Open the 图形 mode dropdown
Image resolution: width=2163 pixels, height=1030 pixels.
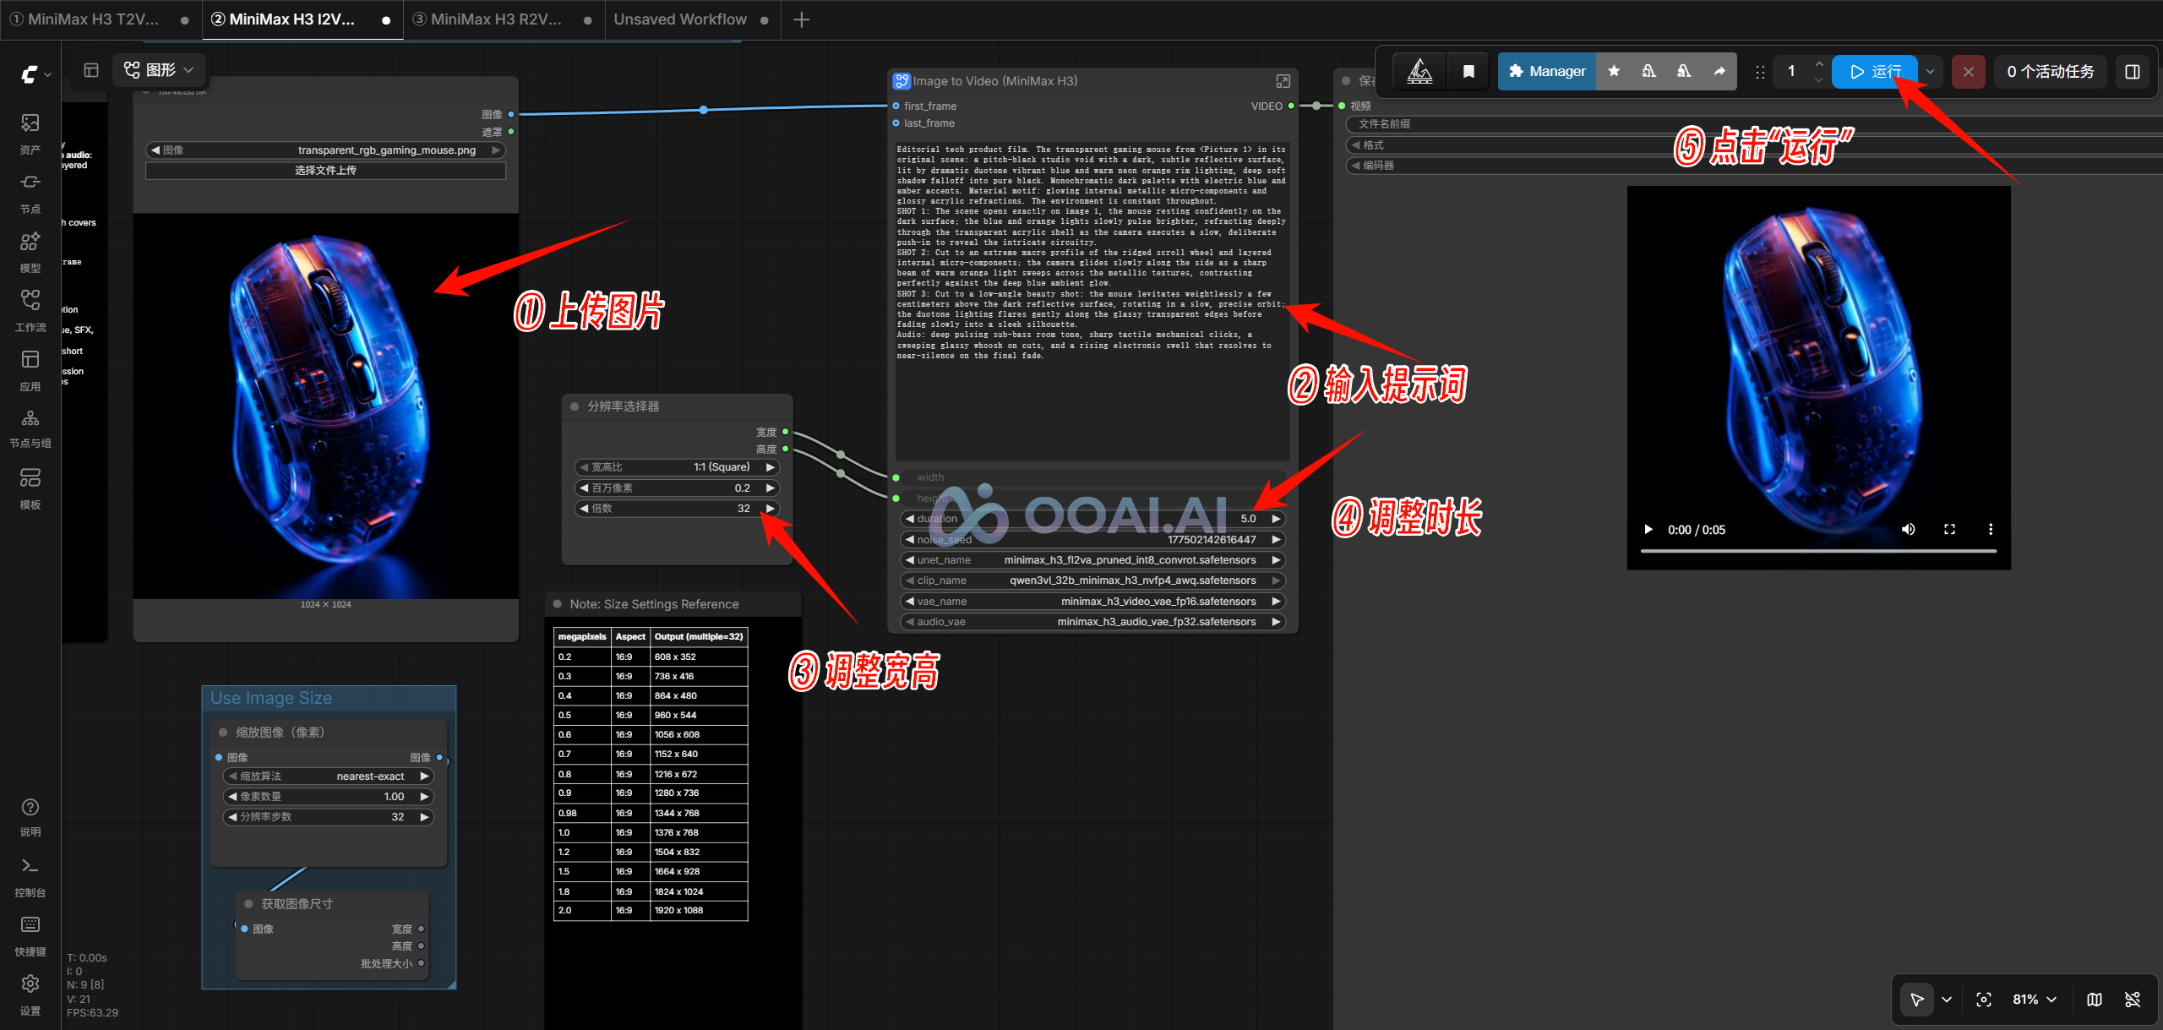pyautogui.click(x=159, y=70)
